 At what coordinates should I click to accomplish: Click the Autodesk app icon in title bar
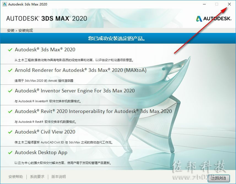[x=4, y=4]
